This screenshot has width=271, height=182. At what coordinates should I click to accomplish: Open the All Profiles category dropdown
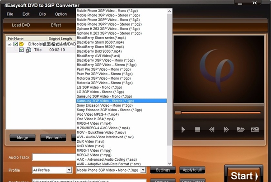tap(69, 170)
